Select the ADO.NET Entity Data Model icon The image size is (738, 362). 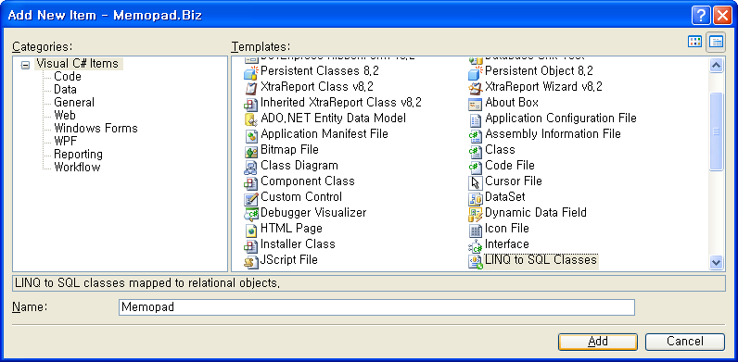251,119
